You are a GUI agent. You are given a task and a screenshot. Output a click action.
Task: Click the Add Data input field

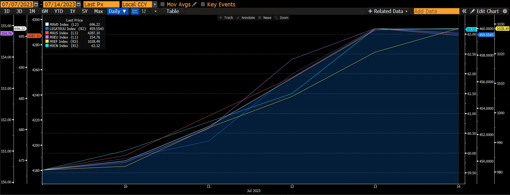click(436, 11)
